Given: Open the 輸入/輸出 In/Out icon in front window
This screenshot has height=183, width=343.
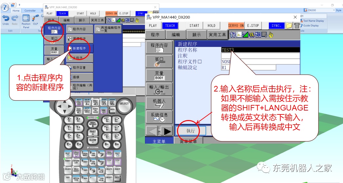Looking at the screenshot, I should 159,89.
